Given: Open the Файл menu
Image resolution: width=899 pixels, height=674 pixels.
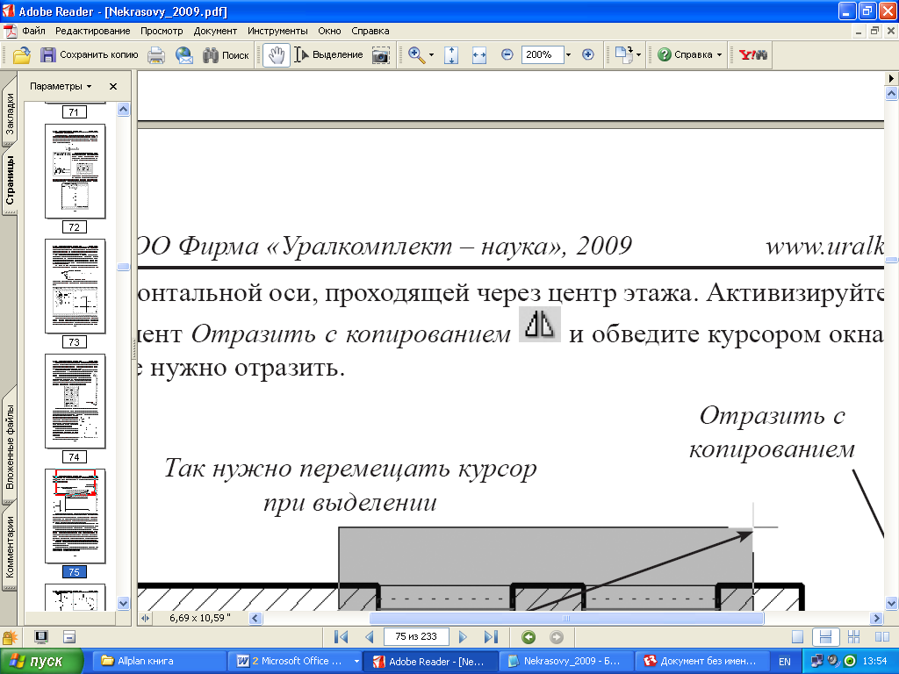Looking at the screenshot, I should (x=33, y=31).
